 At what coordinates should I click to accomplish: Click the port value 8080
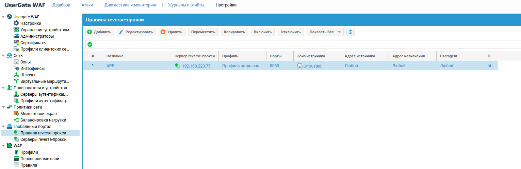click(x=274, y=66)
